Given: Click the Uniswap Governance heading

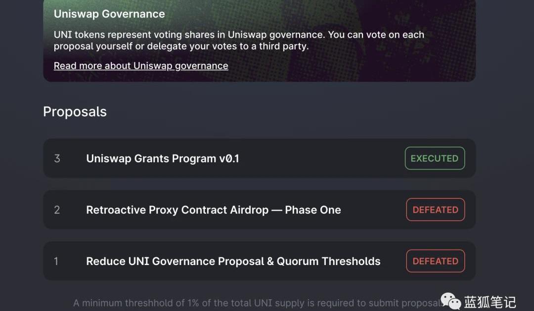Looking at the screenshot, I should [109, 14].
